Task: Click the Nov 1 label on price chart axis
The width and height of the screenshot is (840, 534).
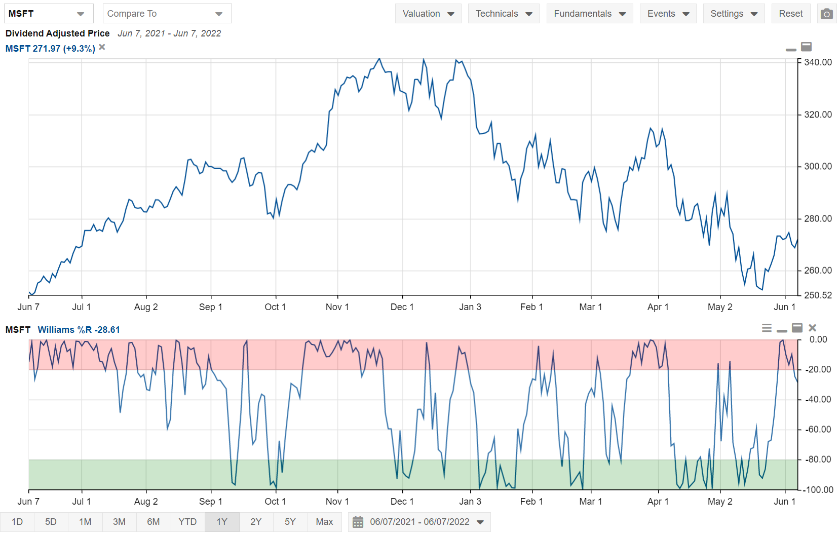Action: (x=337, y=307)
